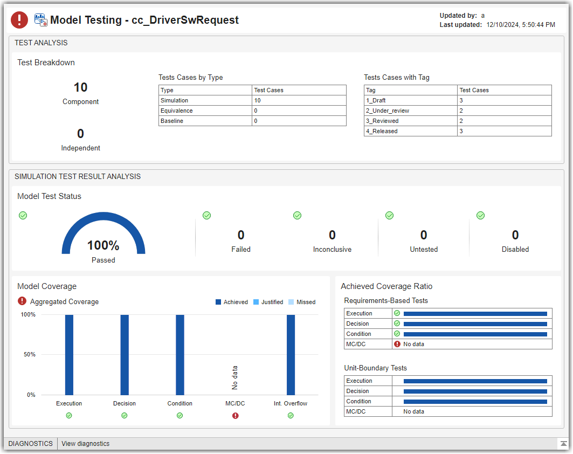
Task: Click the red error icon next to Aggregated Coverage
Action: click(x=22, y=302)
